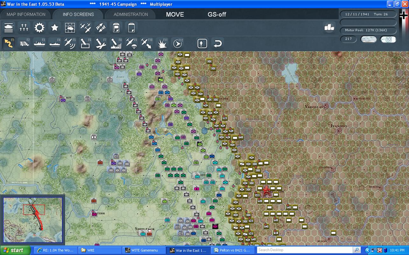Click the crossed-arrows reinforcement icon
Screen dimensions: 409x255
pyautogui.click(x=101, y=28)
